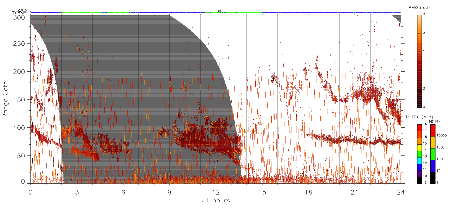Click the yellow swatch in the TX FRQ legend
Image resolution: width=451 pixels, height=208 pixels.
click(419, 147)
